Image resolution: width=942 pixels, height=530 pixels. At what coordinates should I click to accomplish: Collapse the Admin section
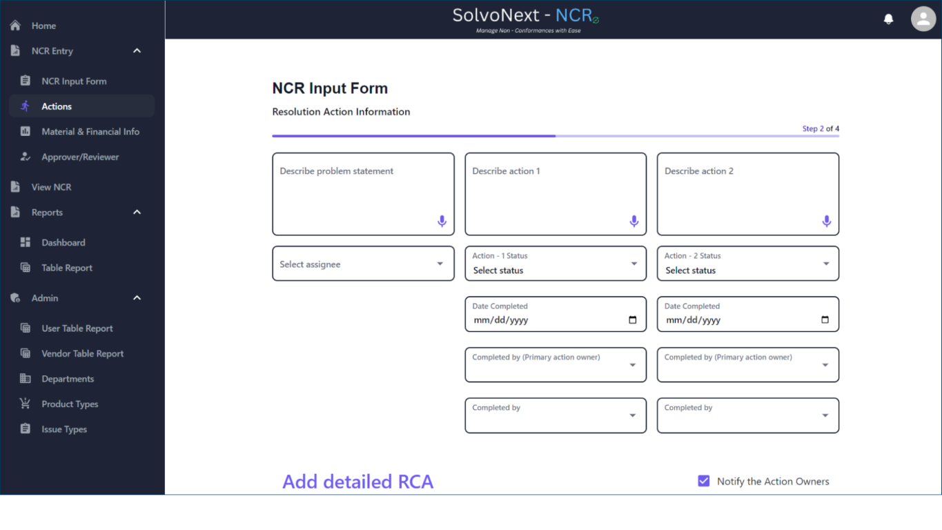tap(137, 298)
